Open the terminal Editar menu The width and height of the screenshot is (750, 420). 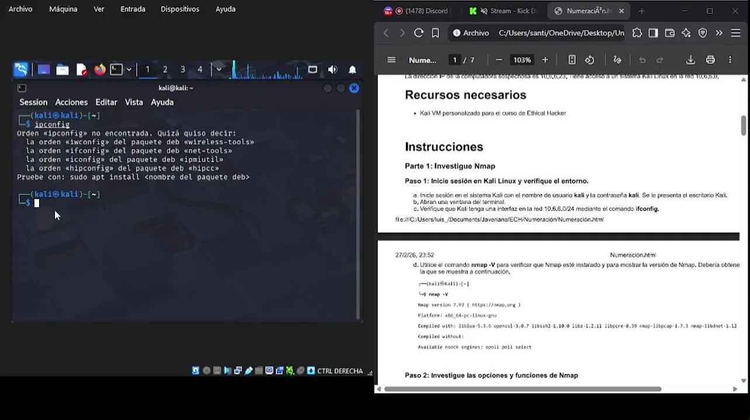point(106,102)
